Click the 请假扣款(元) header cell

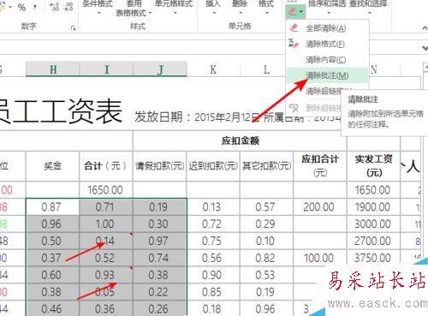(160, 166)
